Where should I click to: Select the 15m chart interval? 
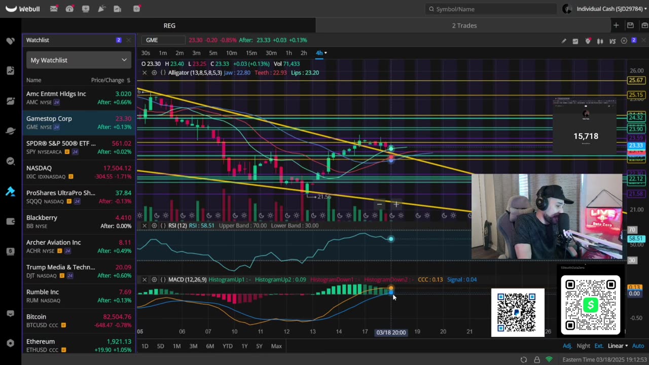click(251, 53)
